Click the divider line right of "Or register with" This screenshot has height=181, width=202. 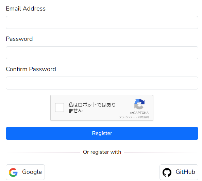click(161, 152)
